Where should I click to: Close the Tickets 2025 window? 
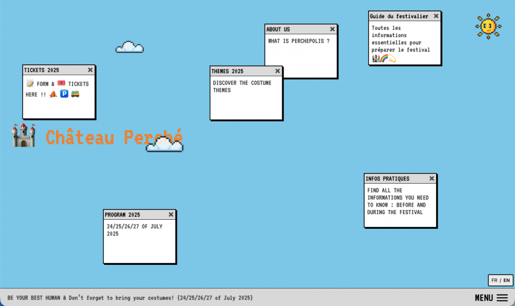pyautogui.click(x=90, y=70)
